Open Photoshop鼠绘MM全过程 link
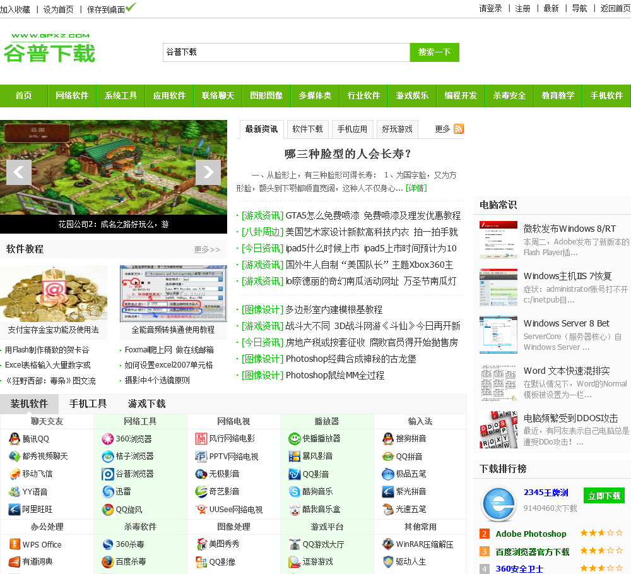The width and height of the screenshot is (631, 574). 335,376
